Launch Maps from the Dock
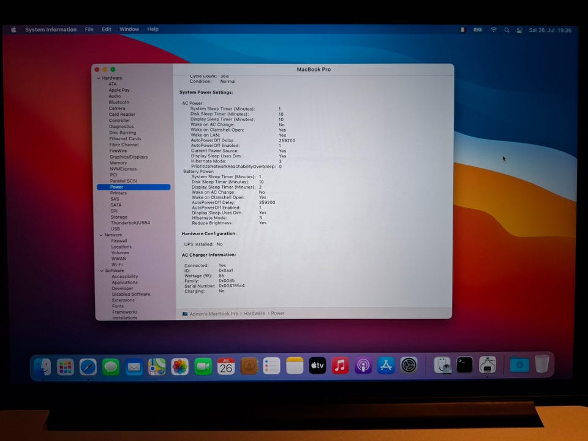This screenshot has width=588, height=441. pos(157,366)
